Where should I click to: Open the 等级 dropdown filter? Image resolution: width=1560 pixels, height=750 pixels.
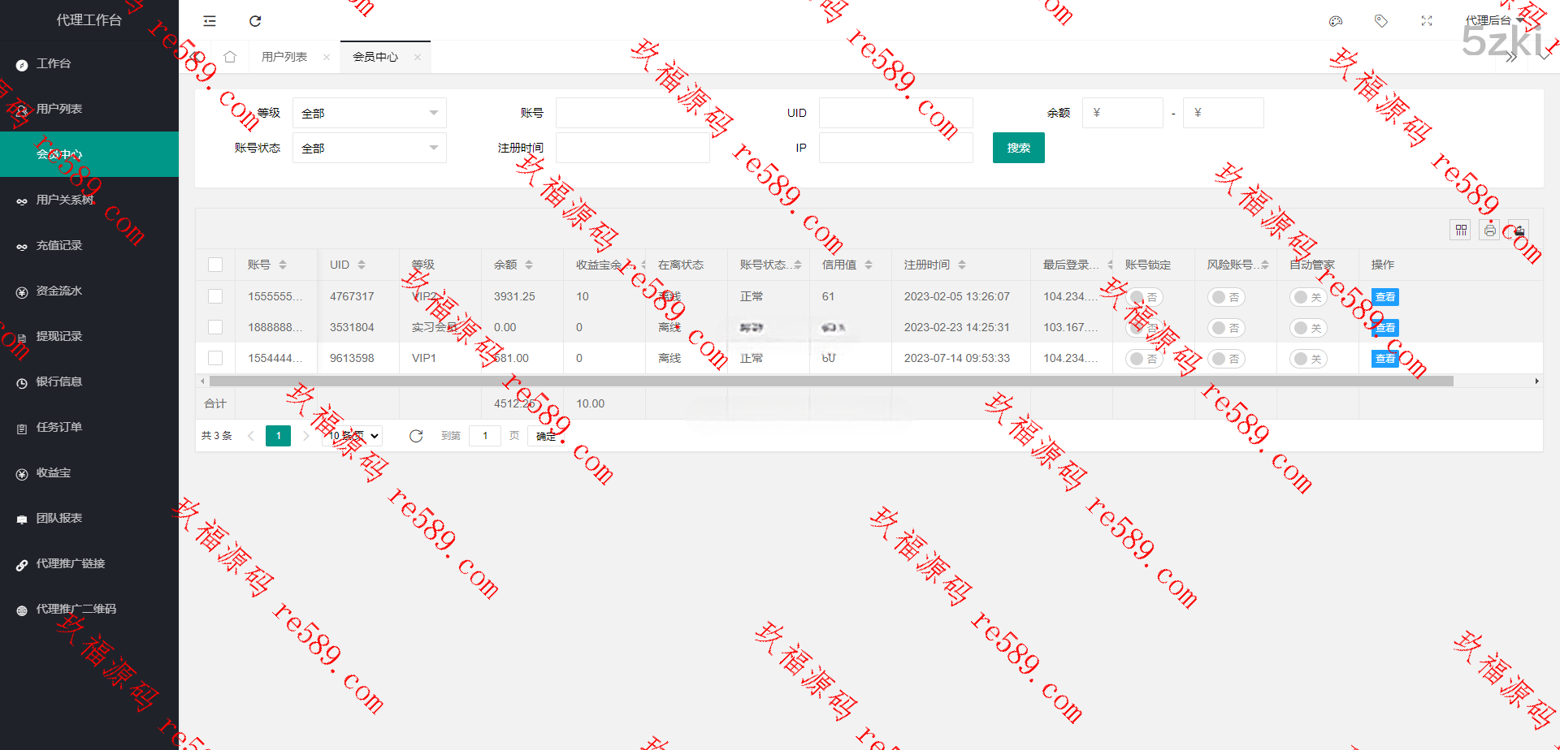(369, 113)
